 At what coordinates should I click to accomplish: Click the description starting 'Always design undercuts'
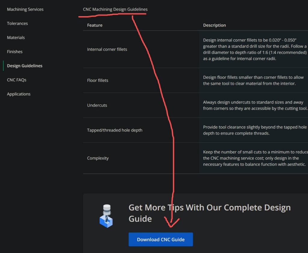point(255,105)
